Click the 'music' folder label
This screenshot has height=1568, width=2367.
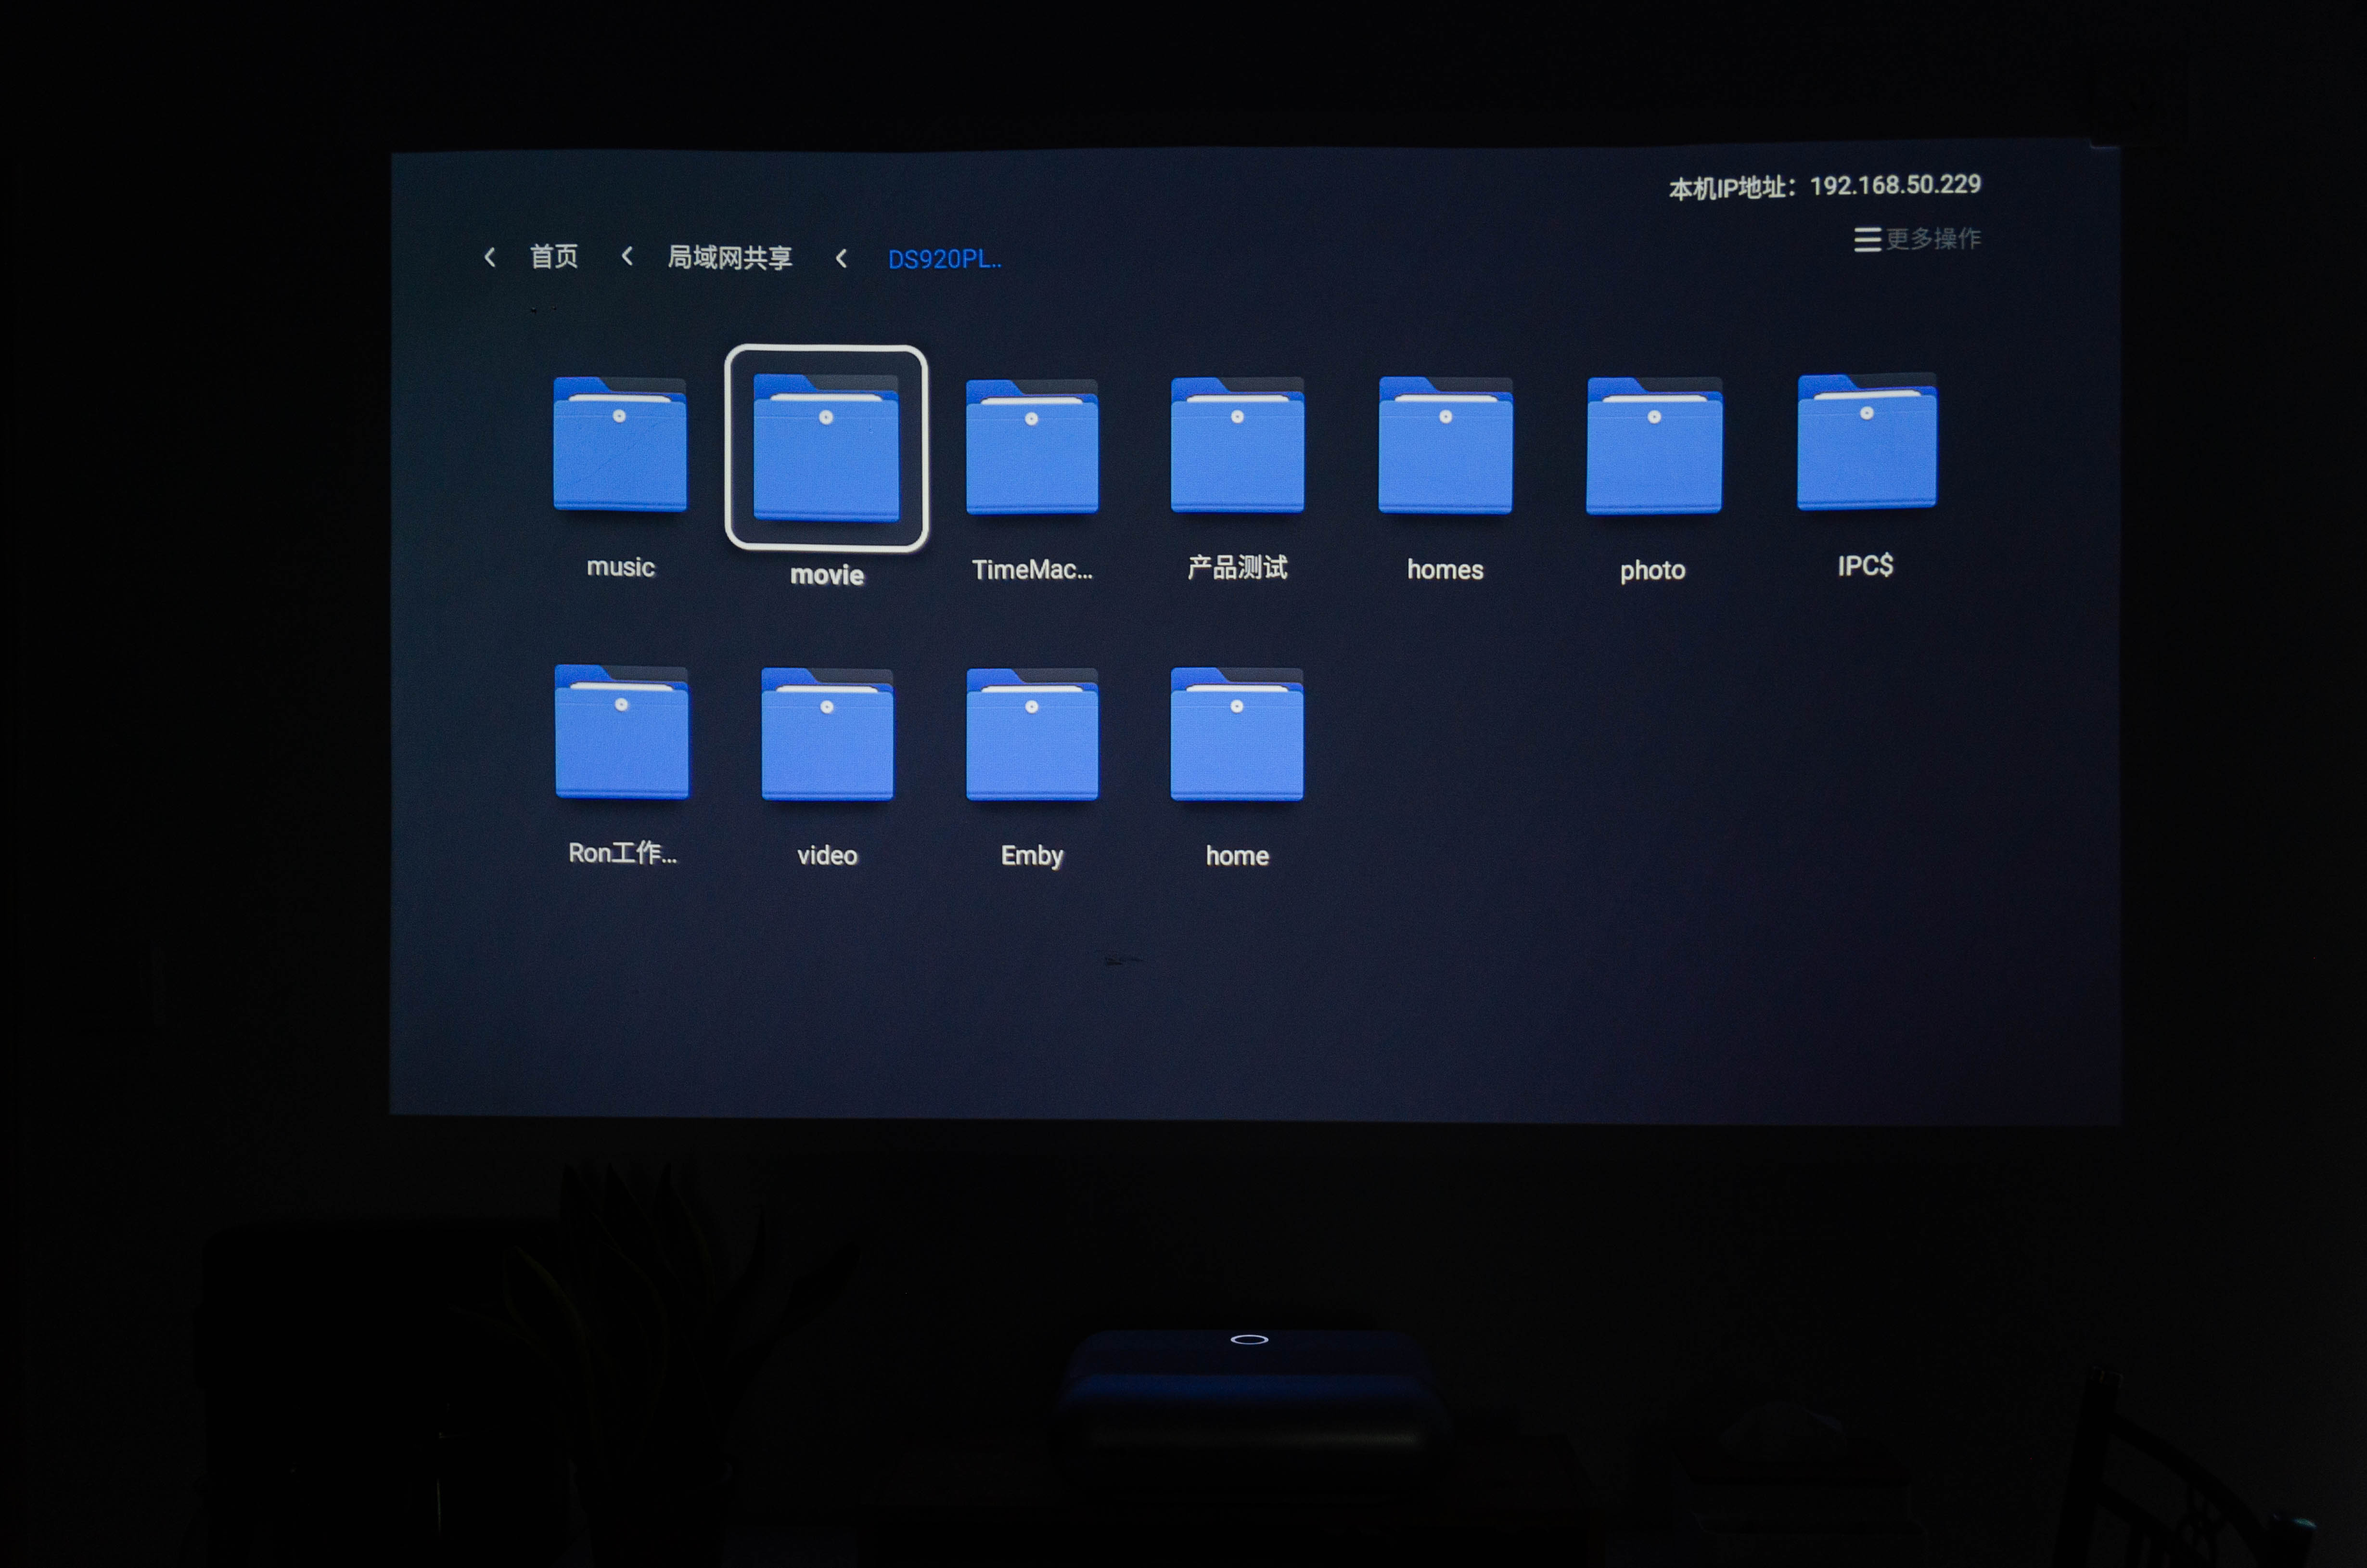coord(621,567)
